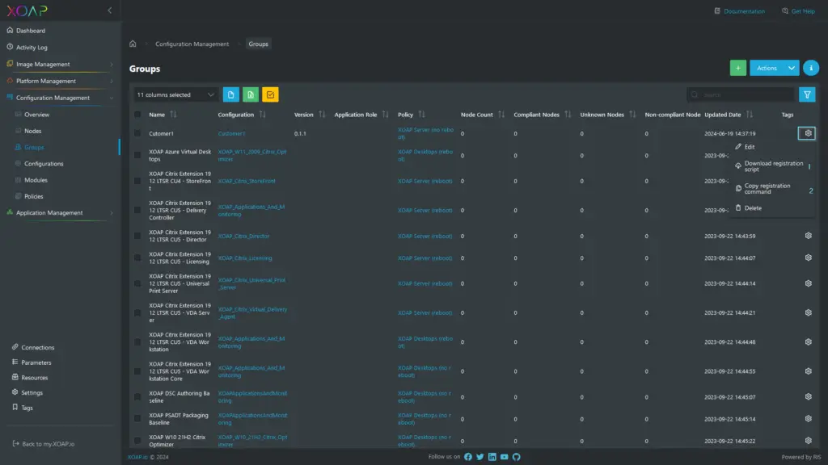Screen dimensions: 828x465
Task: Sort by Configuration column arrows
Action: pyautogui.click(x=263, y=115)
